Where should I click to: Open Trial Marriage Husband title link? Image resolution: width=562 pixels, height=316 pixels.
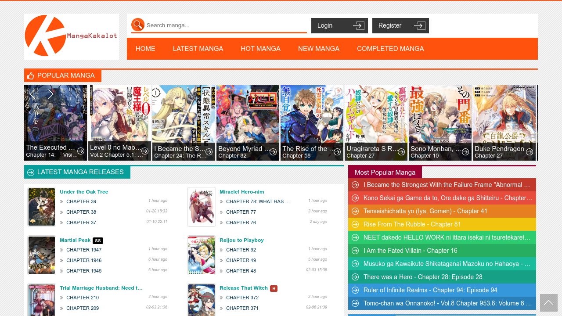101,288
